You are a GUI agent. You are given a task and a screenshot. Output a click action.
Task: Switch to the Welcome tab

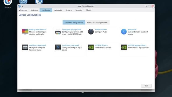(x=23, y=10)
